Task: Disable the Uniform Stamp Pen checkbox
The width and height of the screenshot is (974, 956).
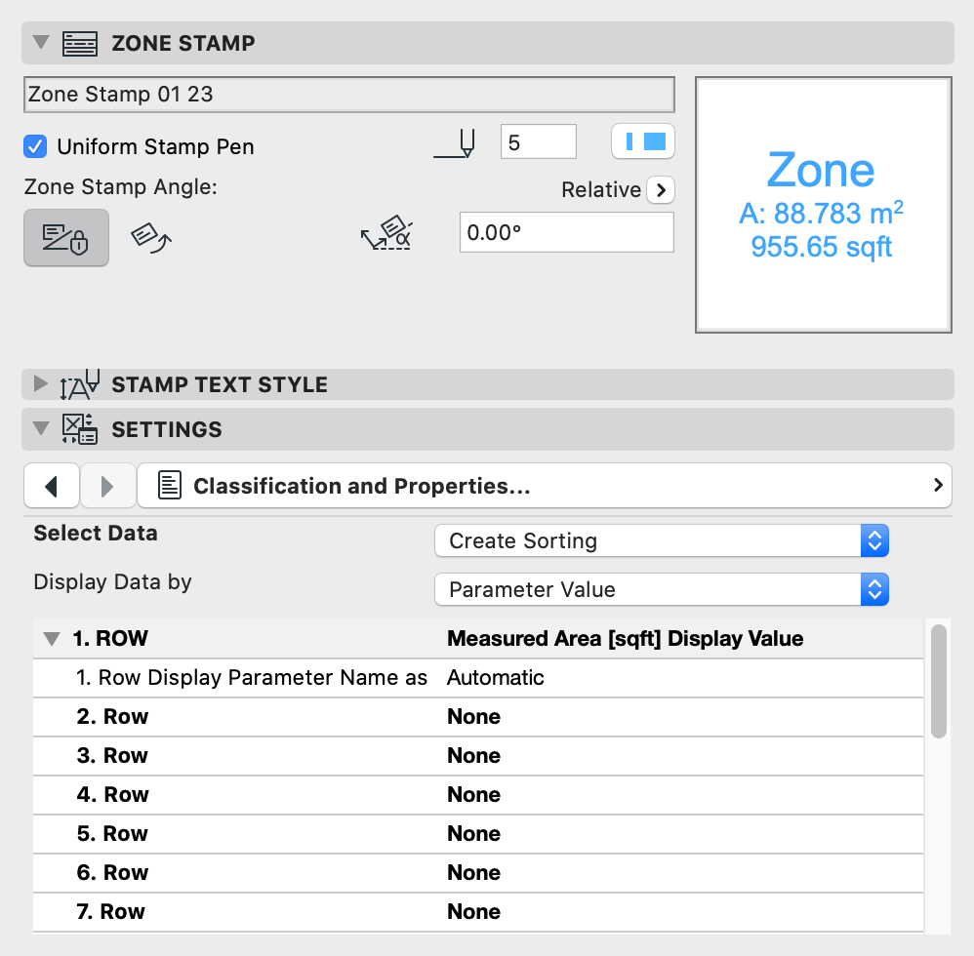Action: coord(35,147)
